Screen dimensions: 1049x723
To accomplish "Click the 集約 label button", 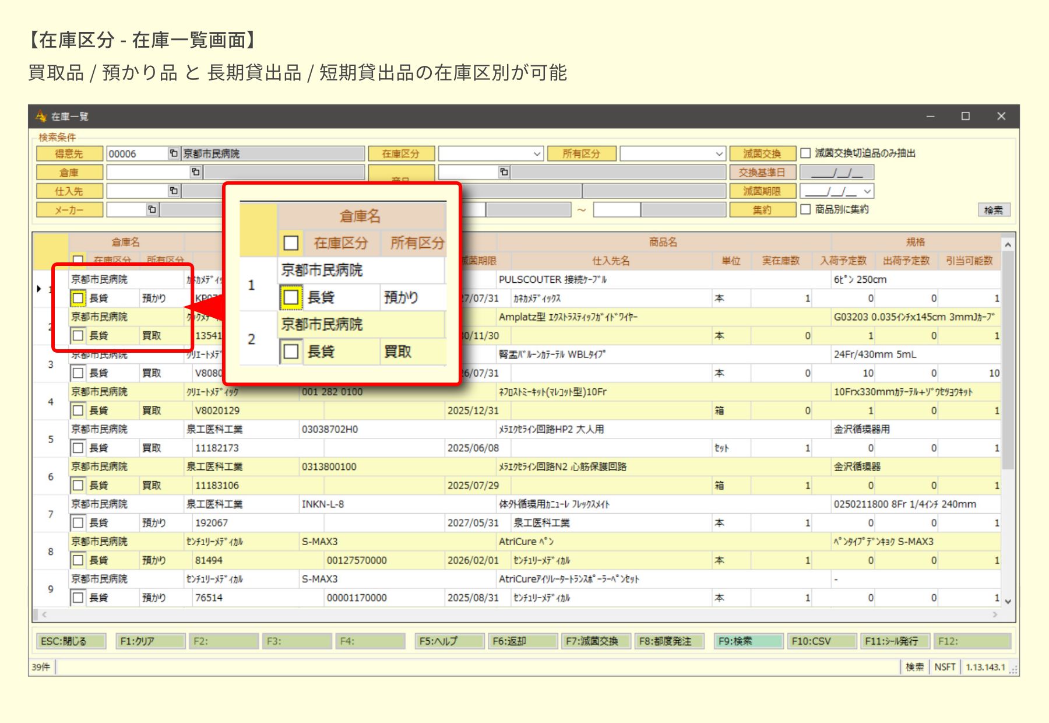I will [762, 210].
